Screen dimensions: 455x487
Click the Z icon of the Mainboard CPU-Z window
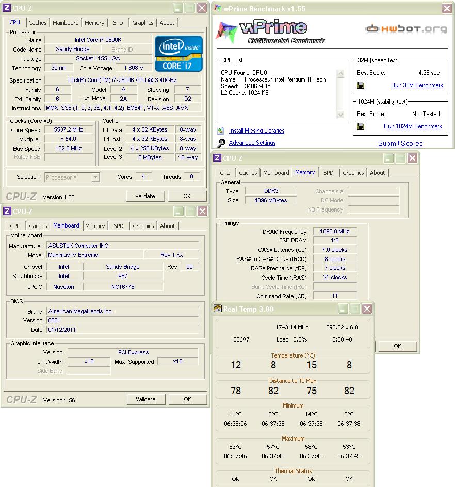[x=7, y=211]
